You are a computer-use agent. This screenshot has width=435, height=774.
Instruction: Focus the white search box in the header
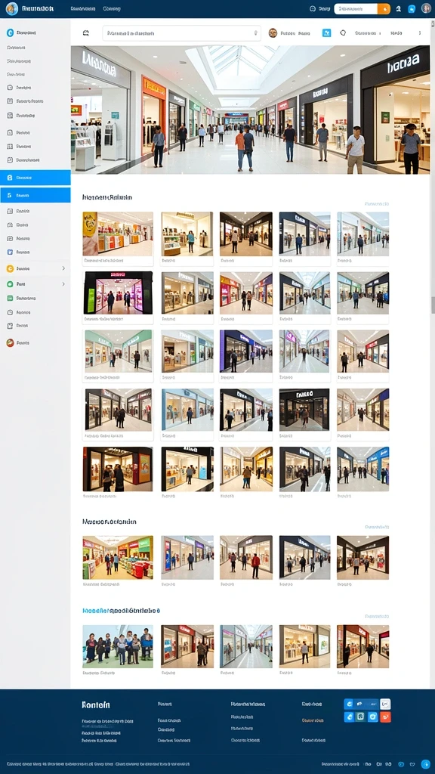point(356,9)
